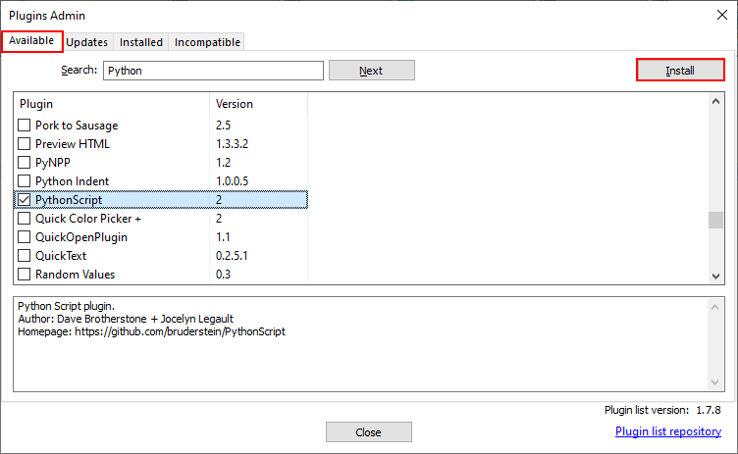Select the Available tab
This screenshot has width=738, height=454.
[x=31, y=41]
